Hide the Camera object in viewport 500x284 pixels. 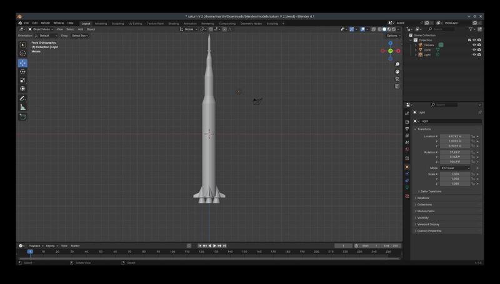tap(474, 45)
